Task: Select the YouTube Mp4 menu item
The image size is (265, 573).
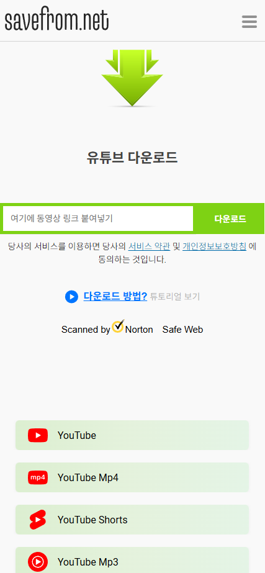Action: pyautogui.click(x=132, y=477)
